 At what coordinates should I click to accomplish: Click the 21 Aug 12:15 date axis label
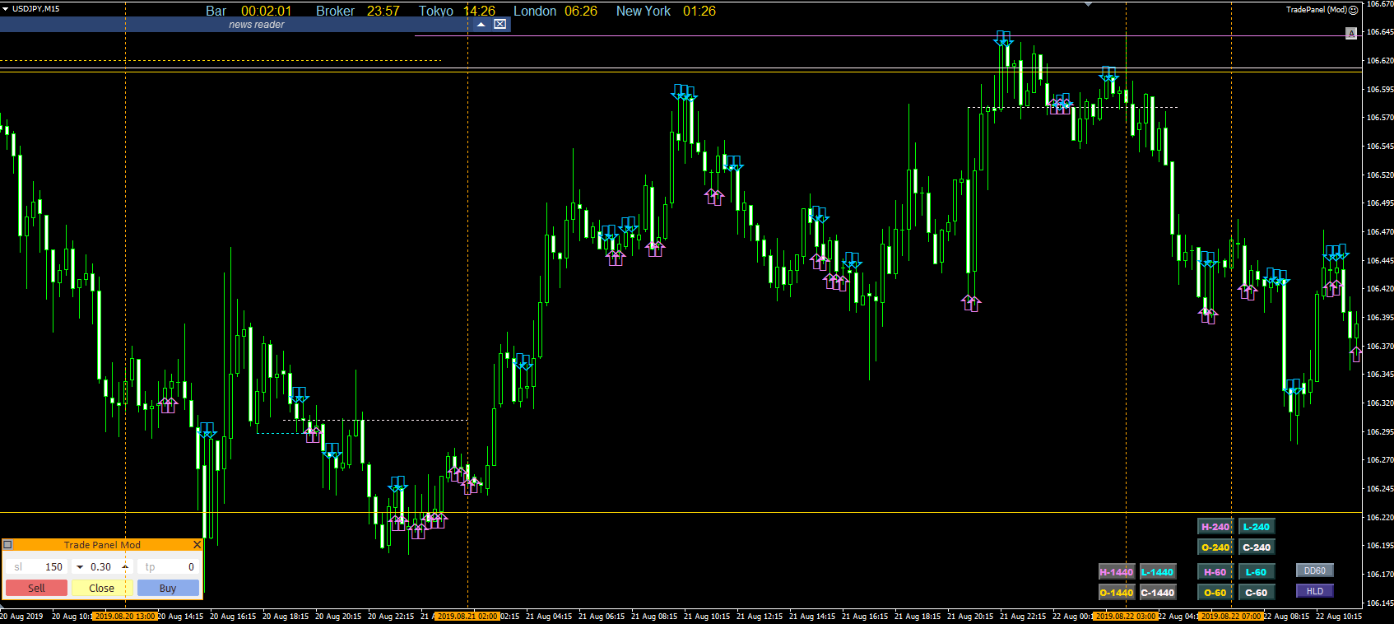pos(760,616)
